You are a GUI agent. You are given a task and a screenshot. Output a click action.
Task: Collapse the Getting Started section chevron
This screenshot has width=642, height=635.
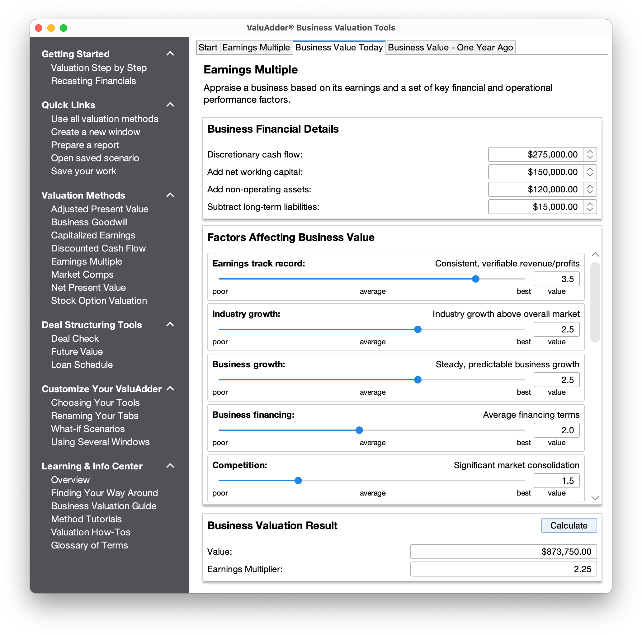[170, 54]
